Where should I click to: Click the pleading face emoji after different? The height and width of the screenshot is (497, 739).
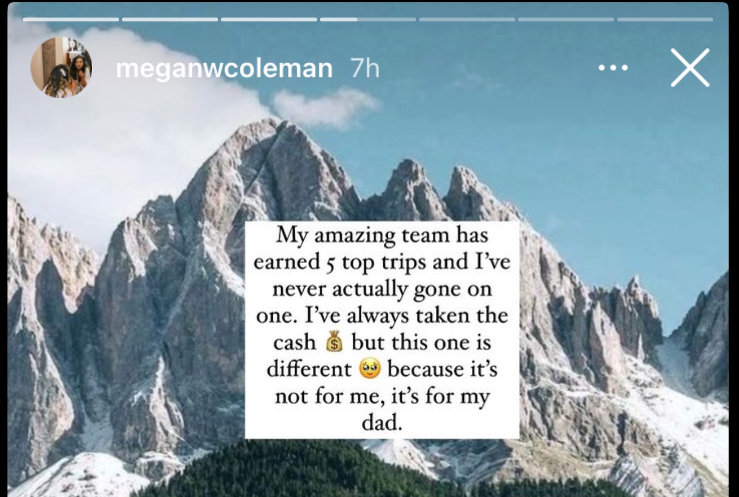coord(370,370)
